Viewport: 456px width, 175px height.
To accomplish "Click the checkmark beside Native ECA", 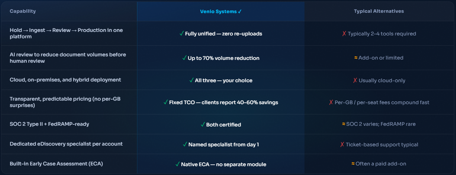I will pos(177,164).
